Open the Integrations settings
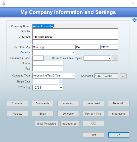The width and height of the screenshot is (137, 142). point(119,114)
